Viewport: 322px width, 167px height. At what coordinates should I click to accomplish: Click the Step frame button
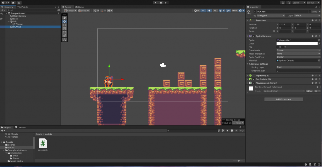point(166,3)
